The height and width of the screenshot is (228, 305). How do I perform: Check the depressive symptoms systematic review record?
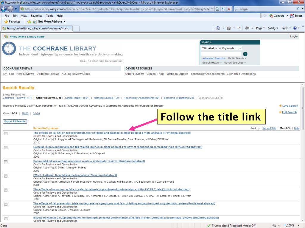(6, 204)
